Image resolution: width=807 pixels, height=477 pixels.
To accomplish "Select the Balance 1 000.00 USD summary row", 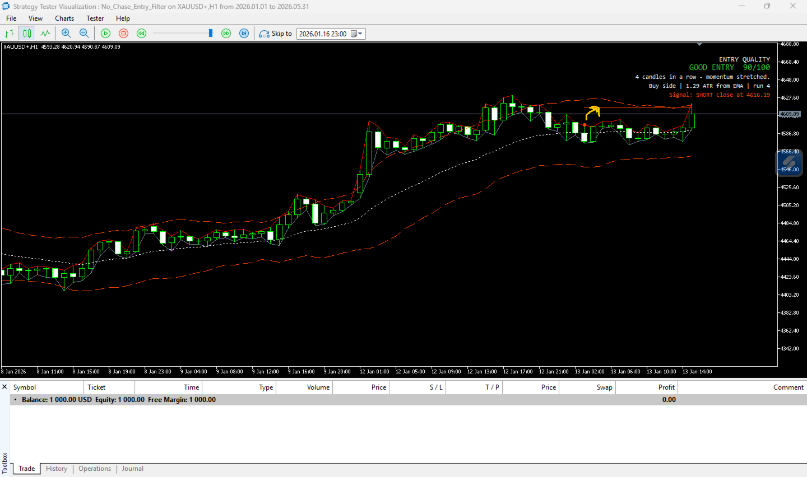I will tap(408, 400).
